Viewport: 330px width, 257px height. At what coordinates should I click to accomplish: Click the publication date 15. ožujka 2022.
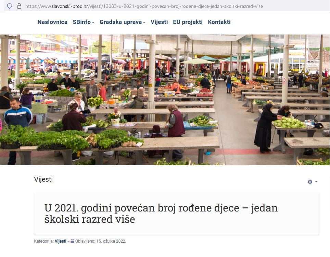click(x=111, y=241)
